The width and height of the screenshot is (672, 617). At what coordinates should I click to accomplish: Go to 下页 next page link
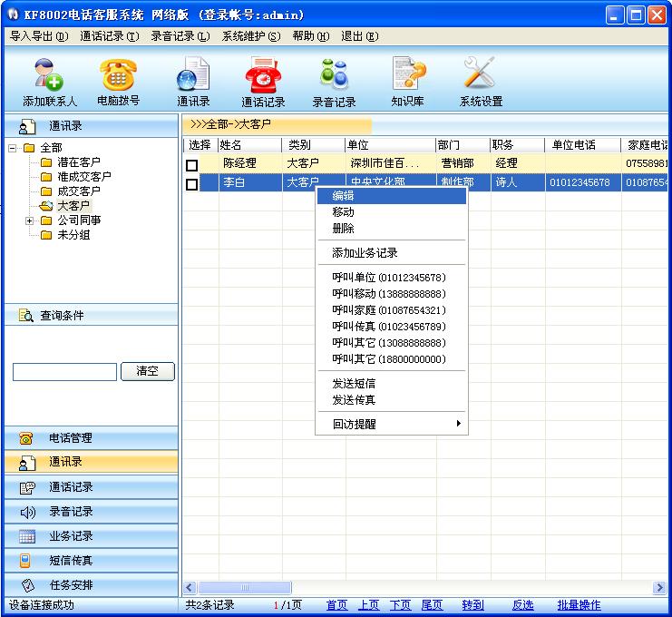pos(400,605)
